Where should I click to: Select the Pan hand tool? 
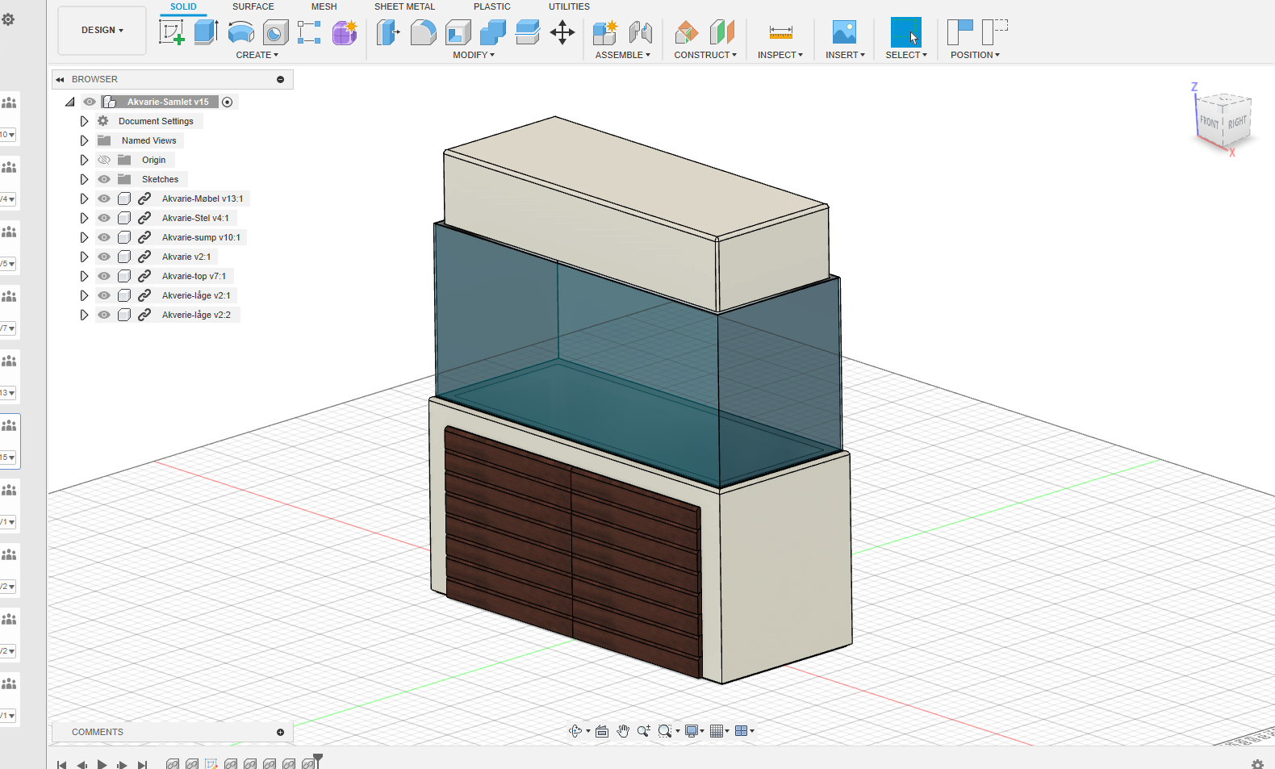623,731
